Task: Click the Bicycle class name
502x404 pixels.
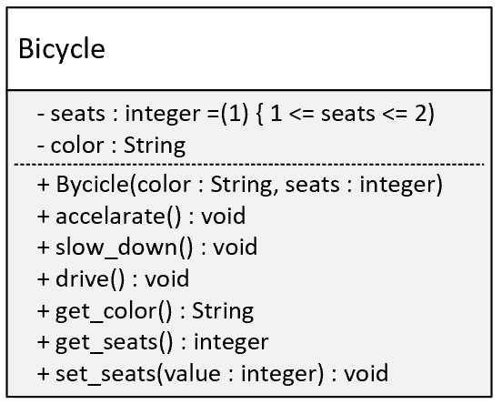Action: pyautogui.click(x=62, y=49)
